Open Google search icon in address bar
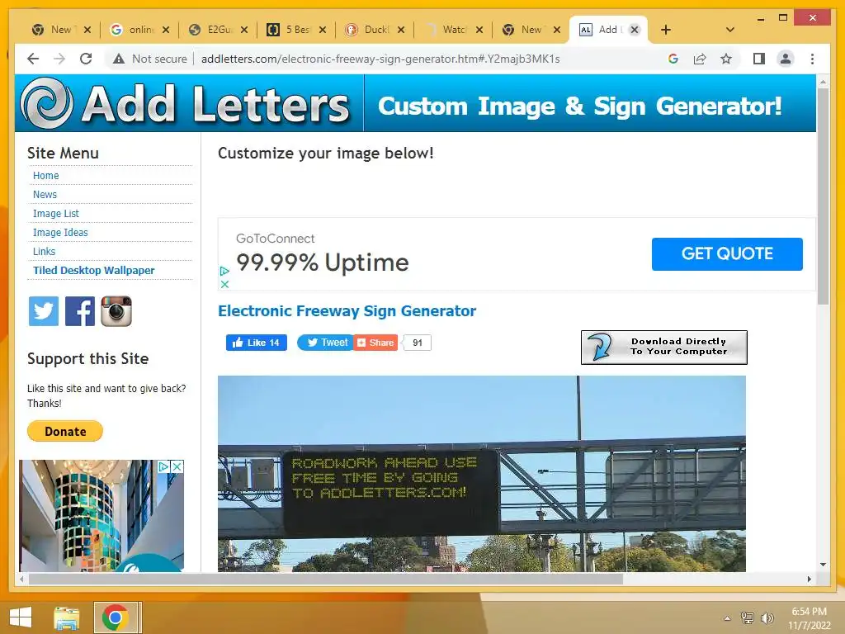The image size is (845, 634). [673, 59]
